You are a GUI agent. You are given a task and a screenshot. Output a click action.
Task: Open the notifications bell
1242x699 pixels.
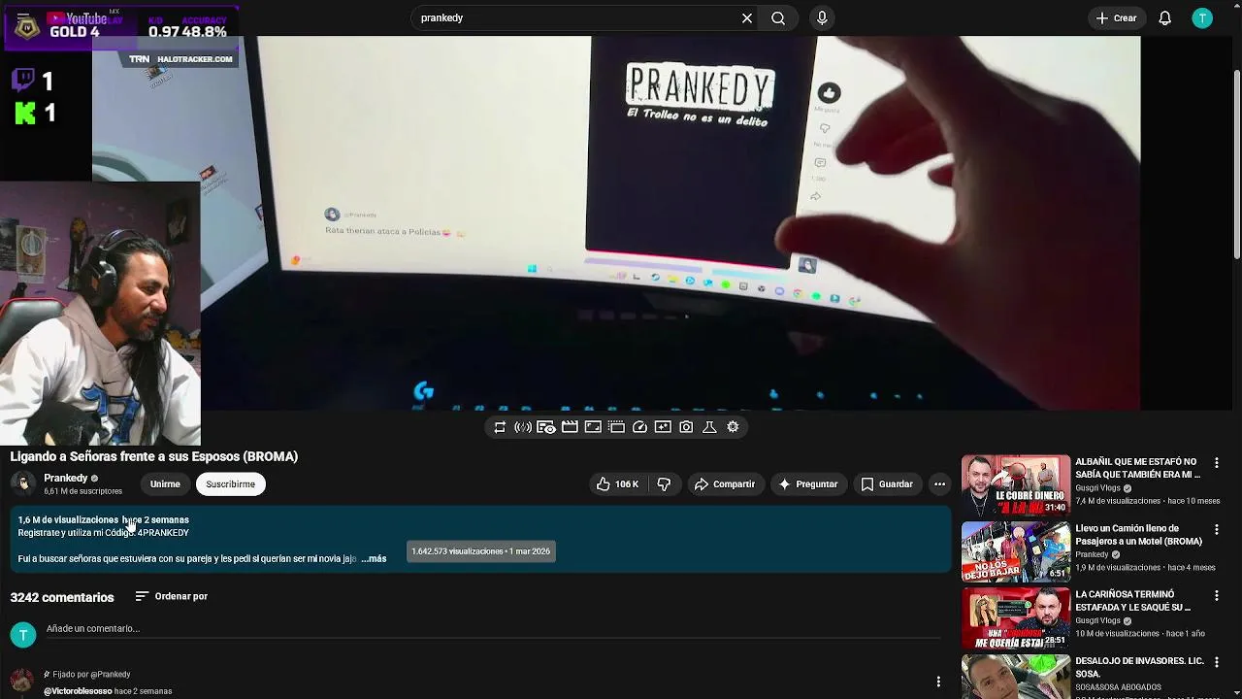point(1165,17)
